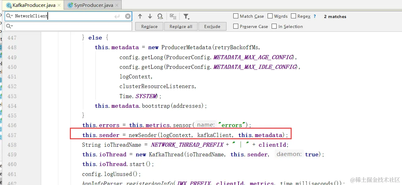Clear the search text with the X icon
Screen dimensions: 402x185
128,16
